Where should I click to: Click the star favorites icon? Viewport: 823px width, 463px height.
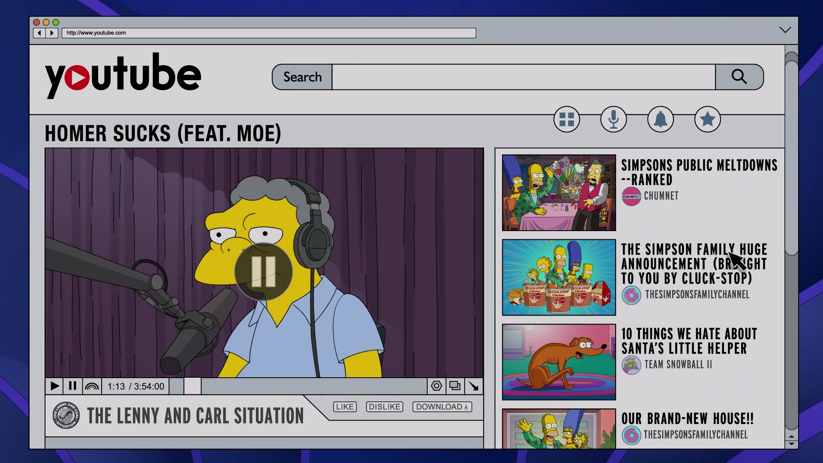[707, 119]
